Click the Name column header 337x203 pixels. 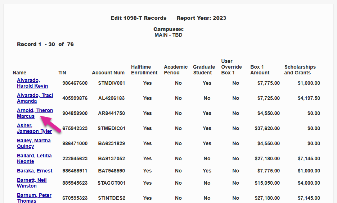(19, 73)
